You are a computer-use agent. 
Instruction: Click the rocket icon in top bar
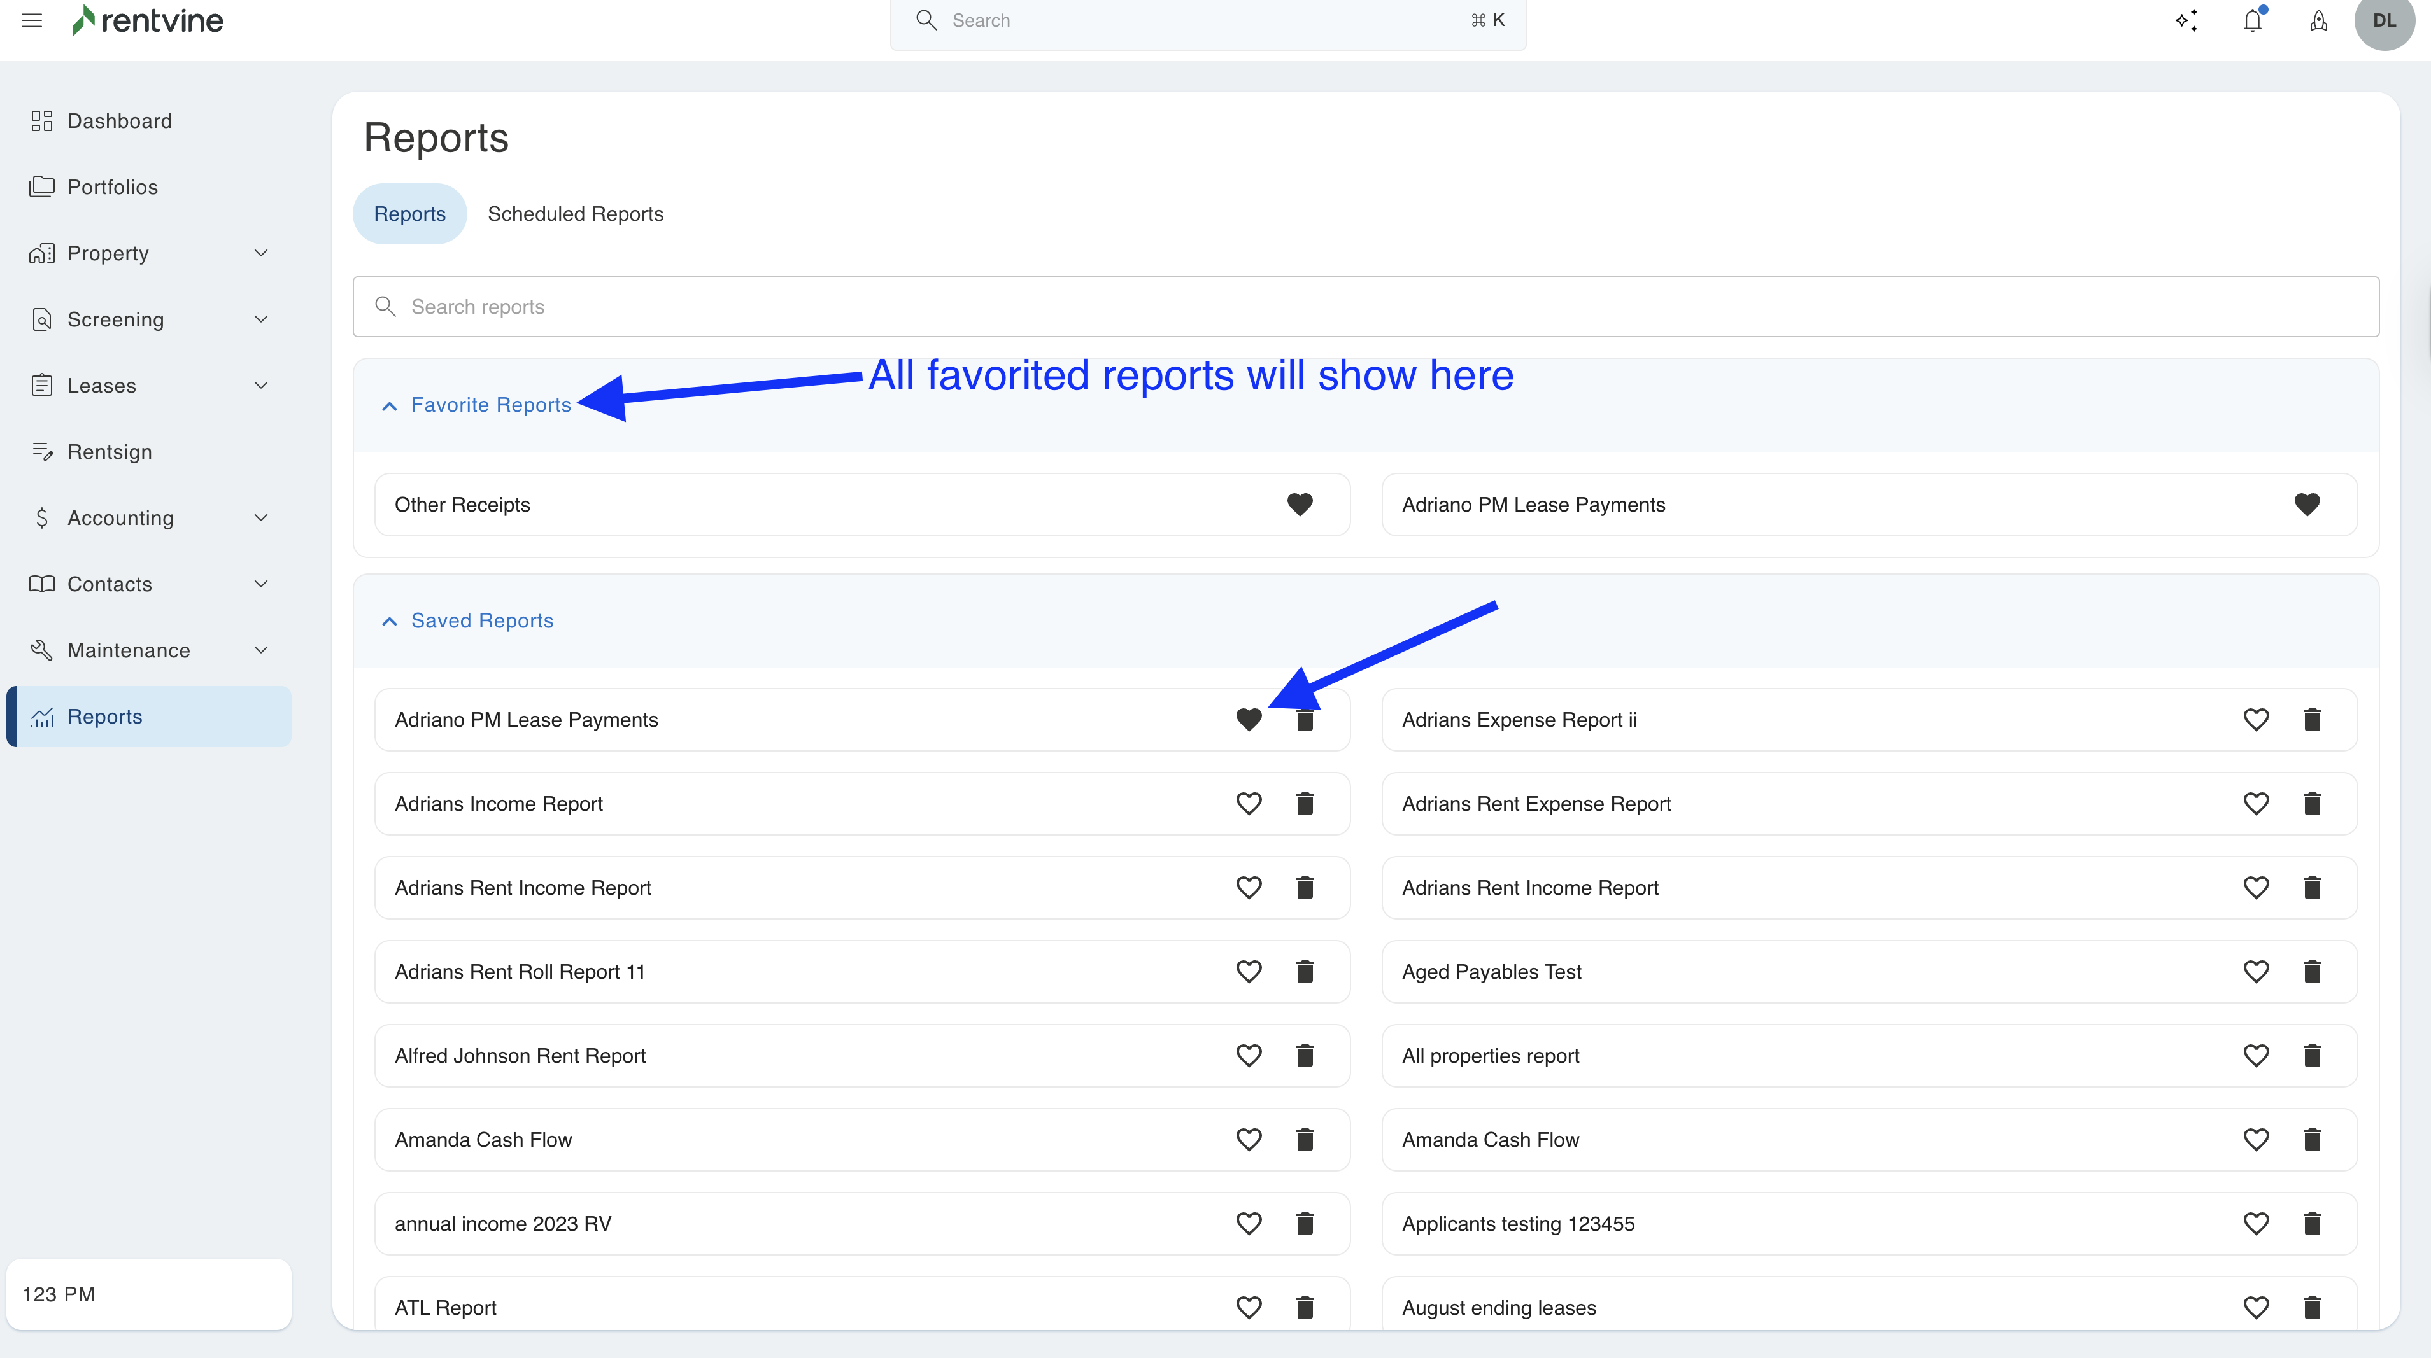tap(2318, 21)
